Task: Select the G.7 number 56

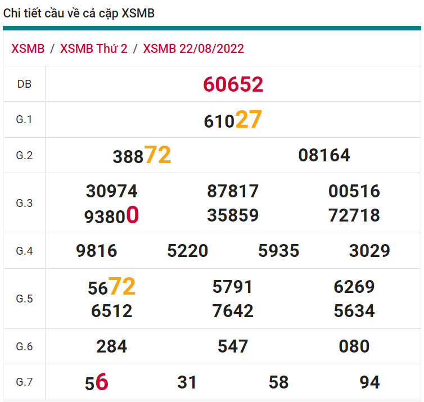Action: click(96, 382)
